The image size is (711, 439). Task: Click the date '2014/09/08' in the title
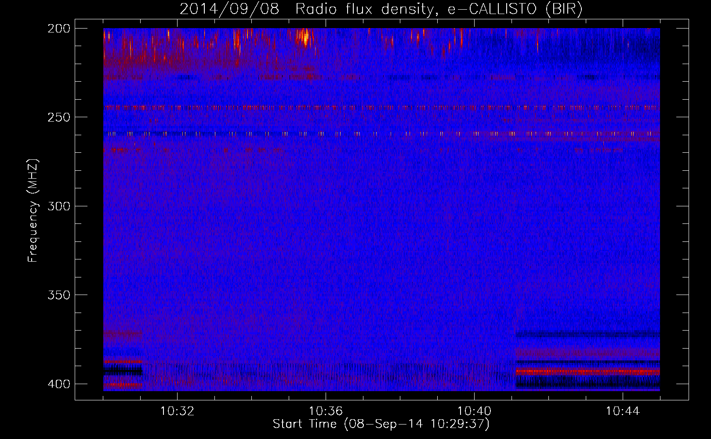point(229,9)
